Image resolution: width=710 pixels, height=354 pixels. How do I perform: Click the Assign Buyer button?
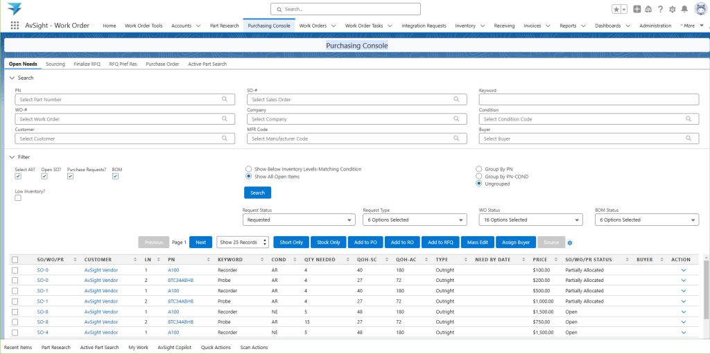[x=516, y=242]
